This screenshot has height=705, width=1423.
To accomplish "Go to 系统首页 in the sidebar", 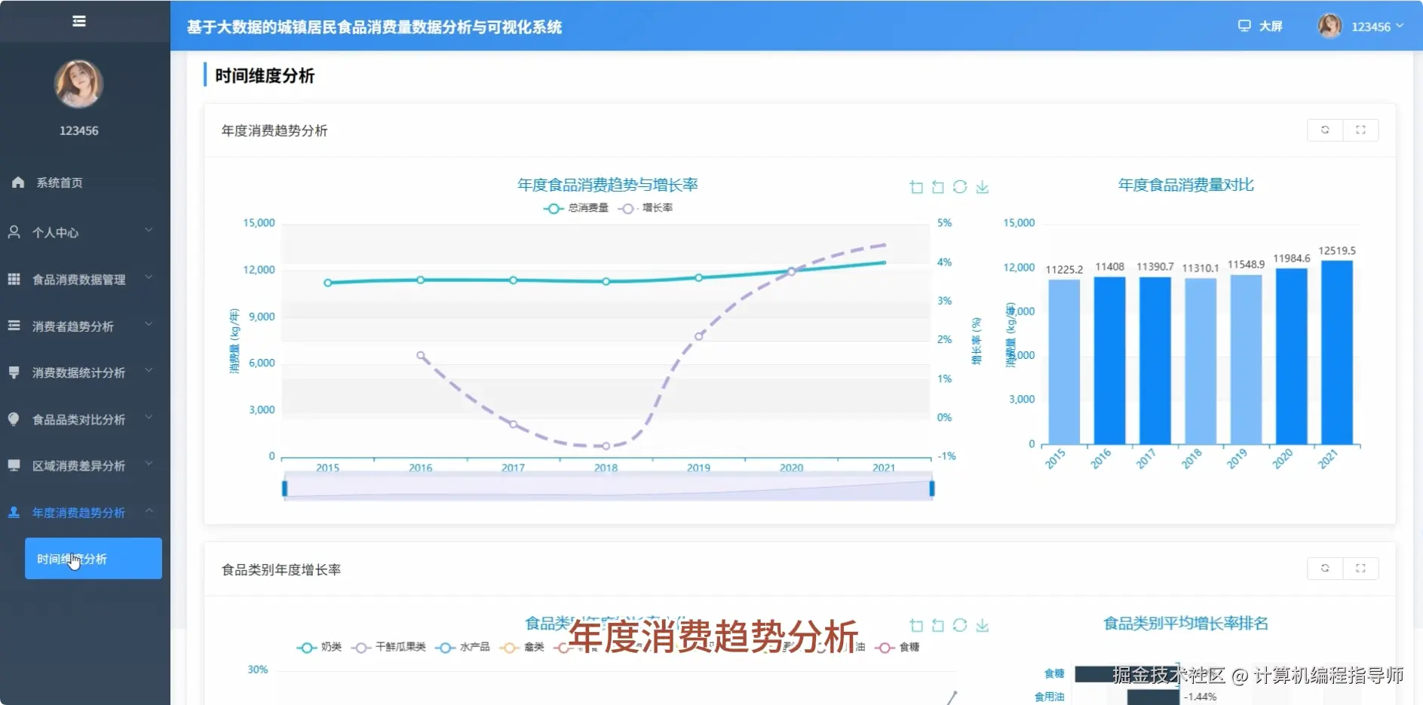I will pyautogui.click(x=60, y=182).
